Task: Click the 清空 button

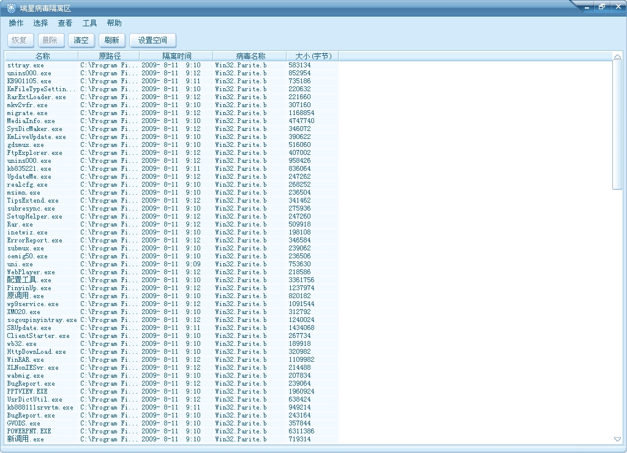Action: tap(81, 40)
